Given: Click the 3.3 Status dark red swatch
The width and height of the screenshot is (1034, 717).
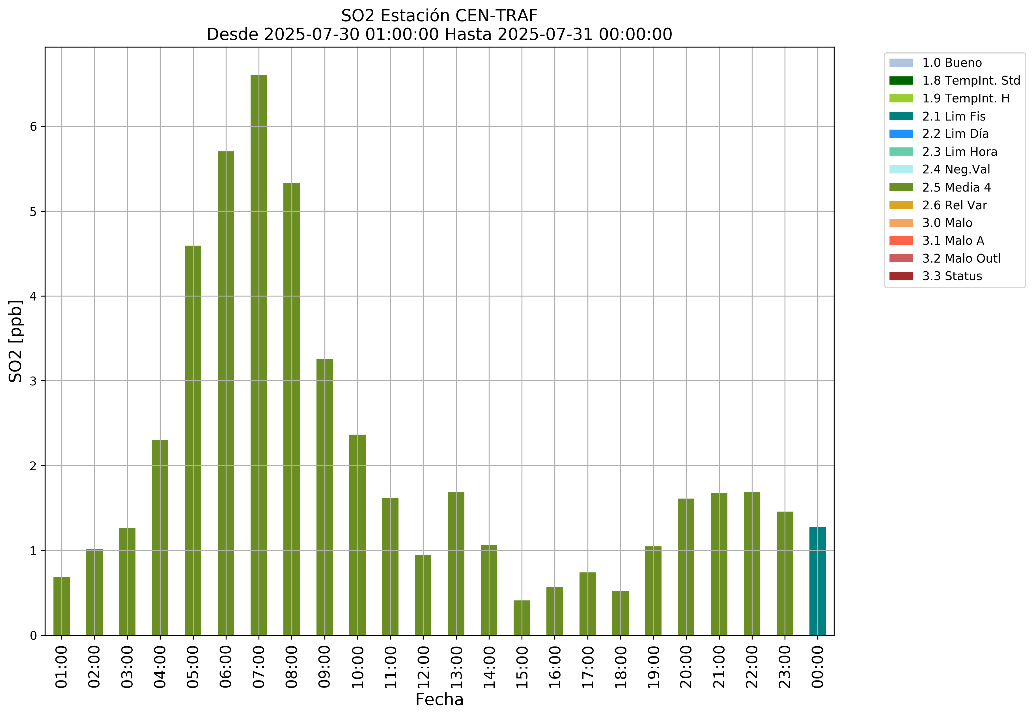Looking at the screenshot, I should [901, 276].
